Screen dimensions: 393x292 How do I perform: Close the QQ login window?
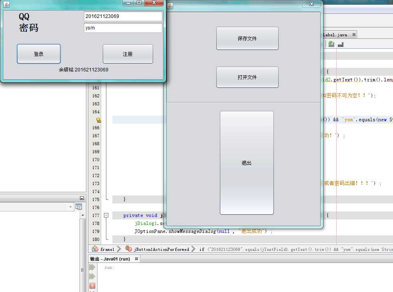point(154,3)
